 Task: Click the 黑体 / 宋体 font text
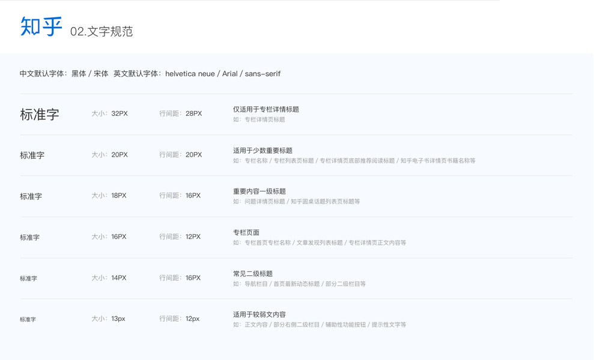[x=89, y=74]
